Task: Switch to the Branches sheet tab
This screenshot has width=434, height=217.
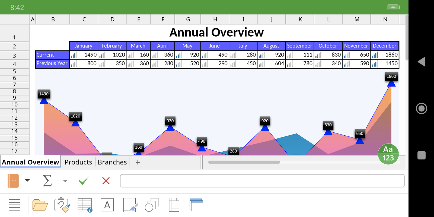Action: coord(112,162)
